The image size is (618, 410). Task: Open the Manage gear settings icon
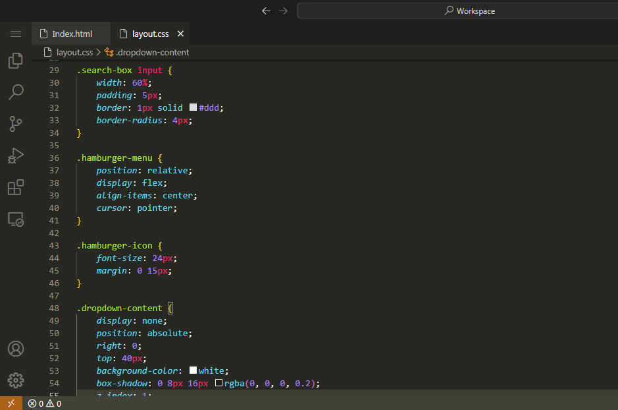[16, 380]
